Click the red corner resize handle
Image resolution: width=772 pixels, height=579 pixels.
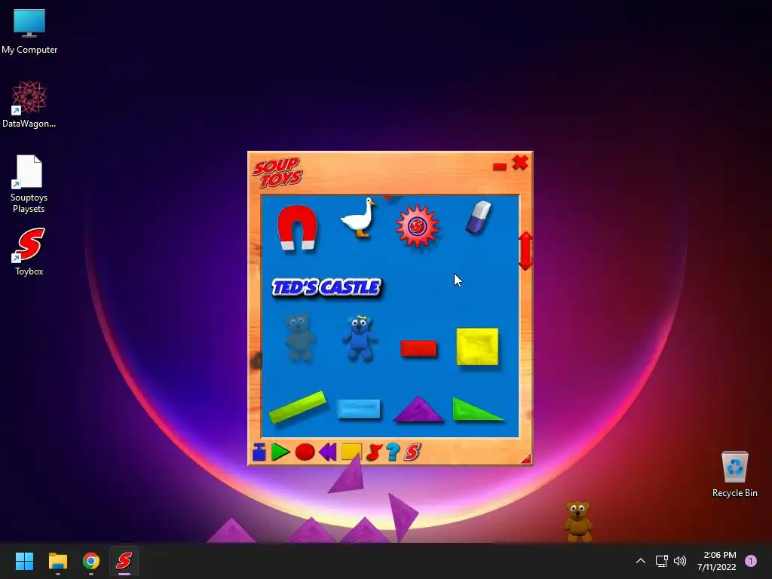[525, 459]
